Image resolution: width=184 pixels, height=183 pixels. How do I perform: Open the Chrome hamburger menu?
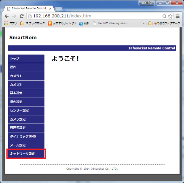click(178, 16)
